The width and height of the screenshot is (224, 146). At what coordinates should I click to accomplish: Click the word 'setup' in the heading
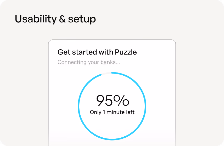82,20
